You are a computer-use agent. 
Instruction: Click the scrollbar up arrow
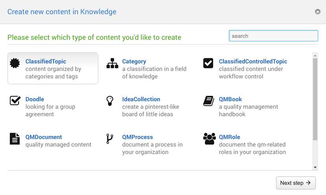pyautogui.click(x=315, y=56)
